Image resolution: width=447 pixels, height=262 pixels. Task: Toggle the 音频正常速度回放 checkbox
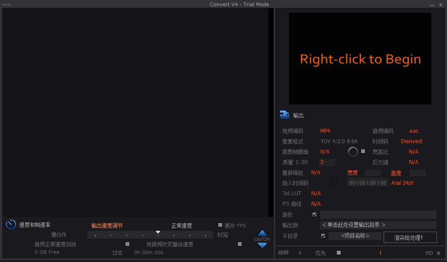tap(127, 244)
